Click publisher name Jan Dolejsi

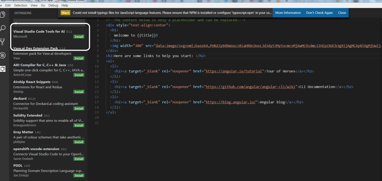(21, 175)
